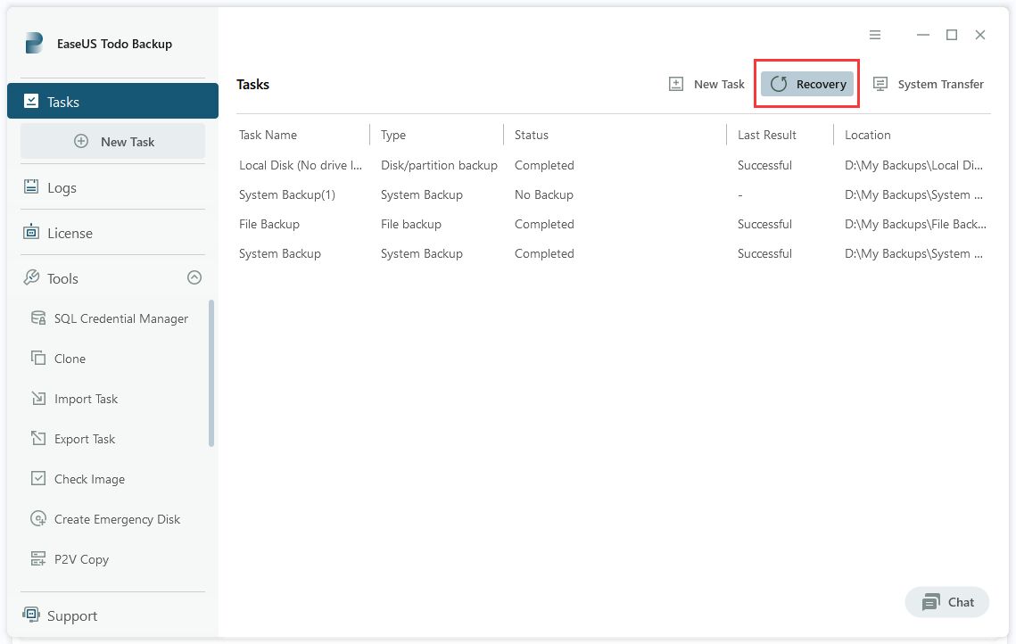The width and height of the screenshot is (1016, 644).
Task: Open the Logs sidebar tab
Action: point(61,187)
